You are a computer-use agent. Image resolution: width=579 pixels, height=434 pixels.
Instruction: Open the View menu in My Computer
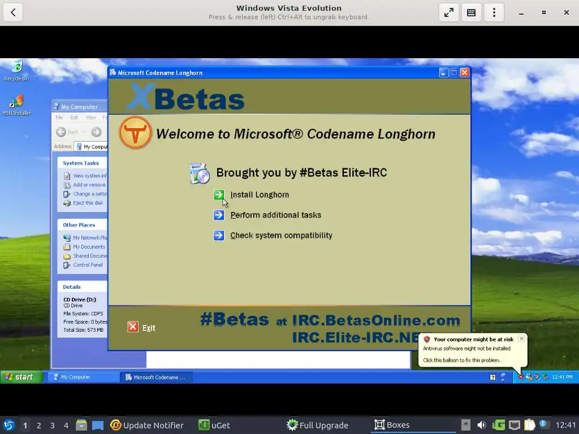pyautogui.click(x=90, y=118)
